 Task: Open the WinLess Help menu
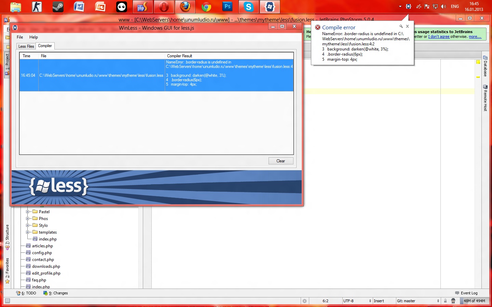pos(33,37)
